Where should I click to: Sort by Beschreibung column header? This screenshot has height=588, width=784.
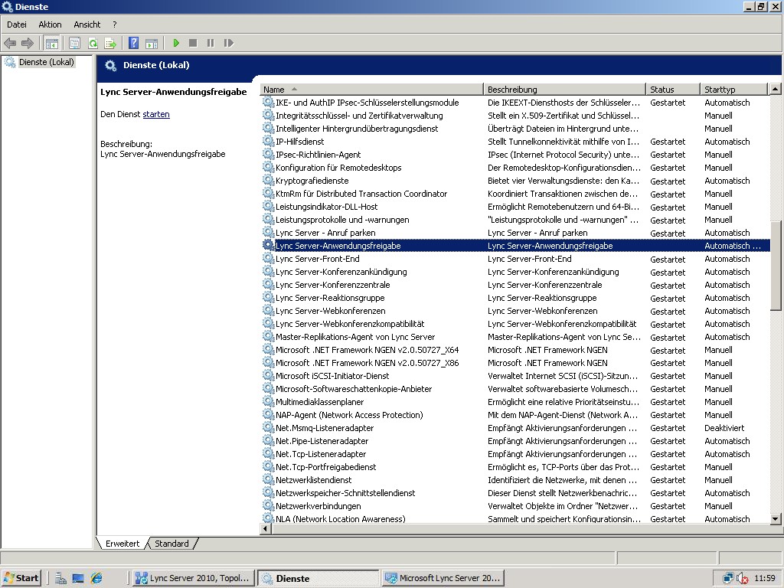(x=564, y=90)
